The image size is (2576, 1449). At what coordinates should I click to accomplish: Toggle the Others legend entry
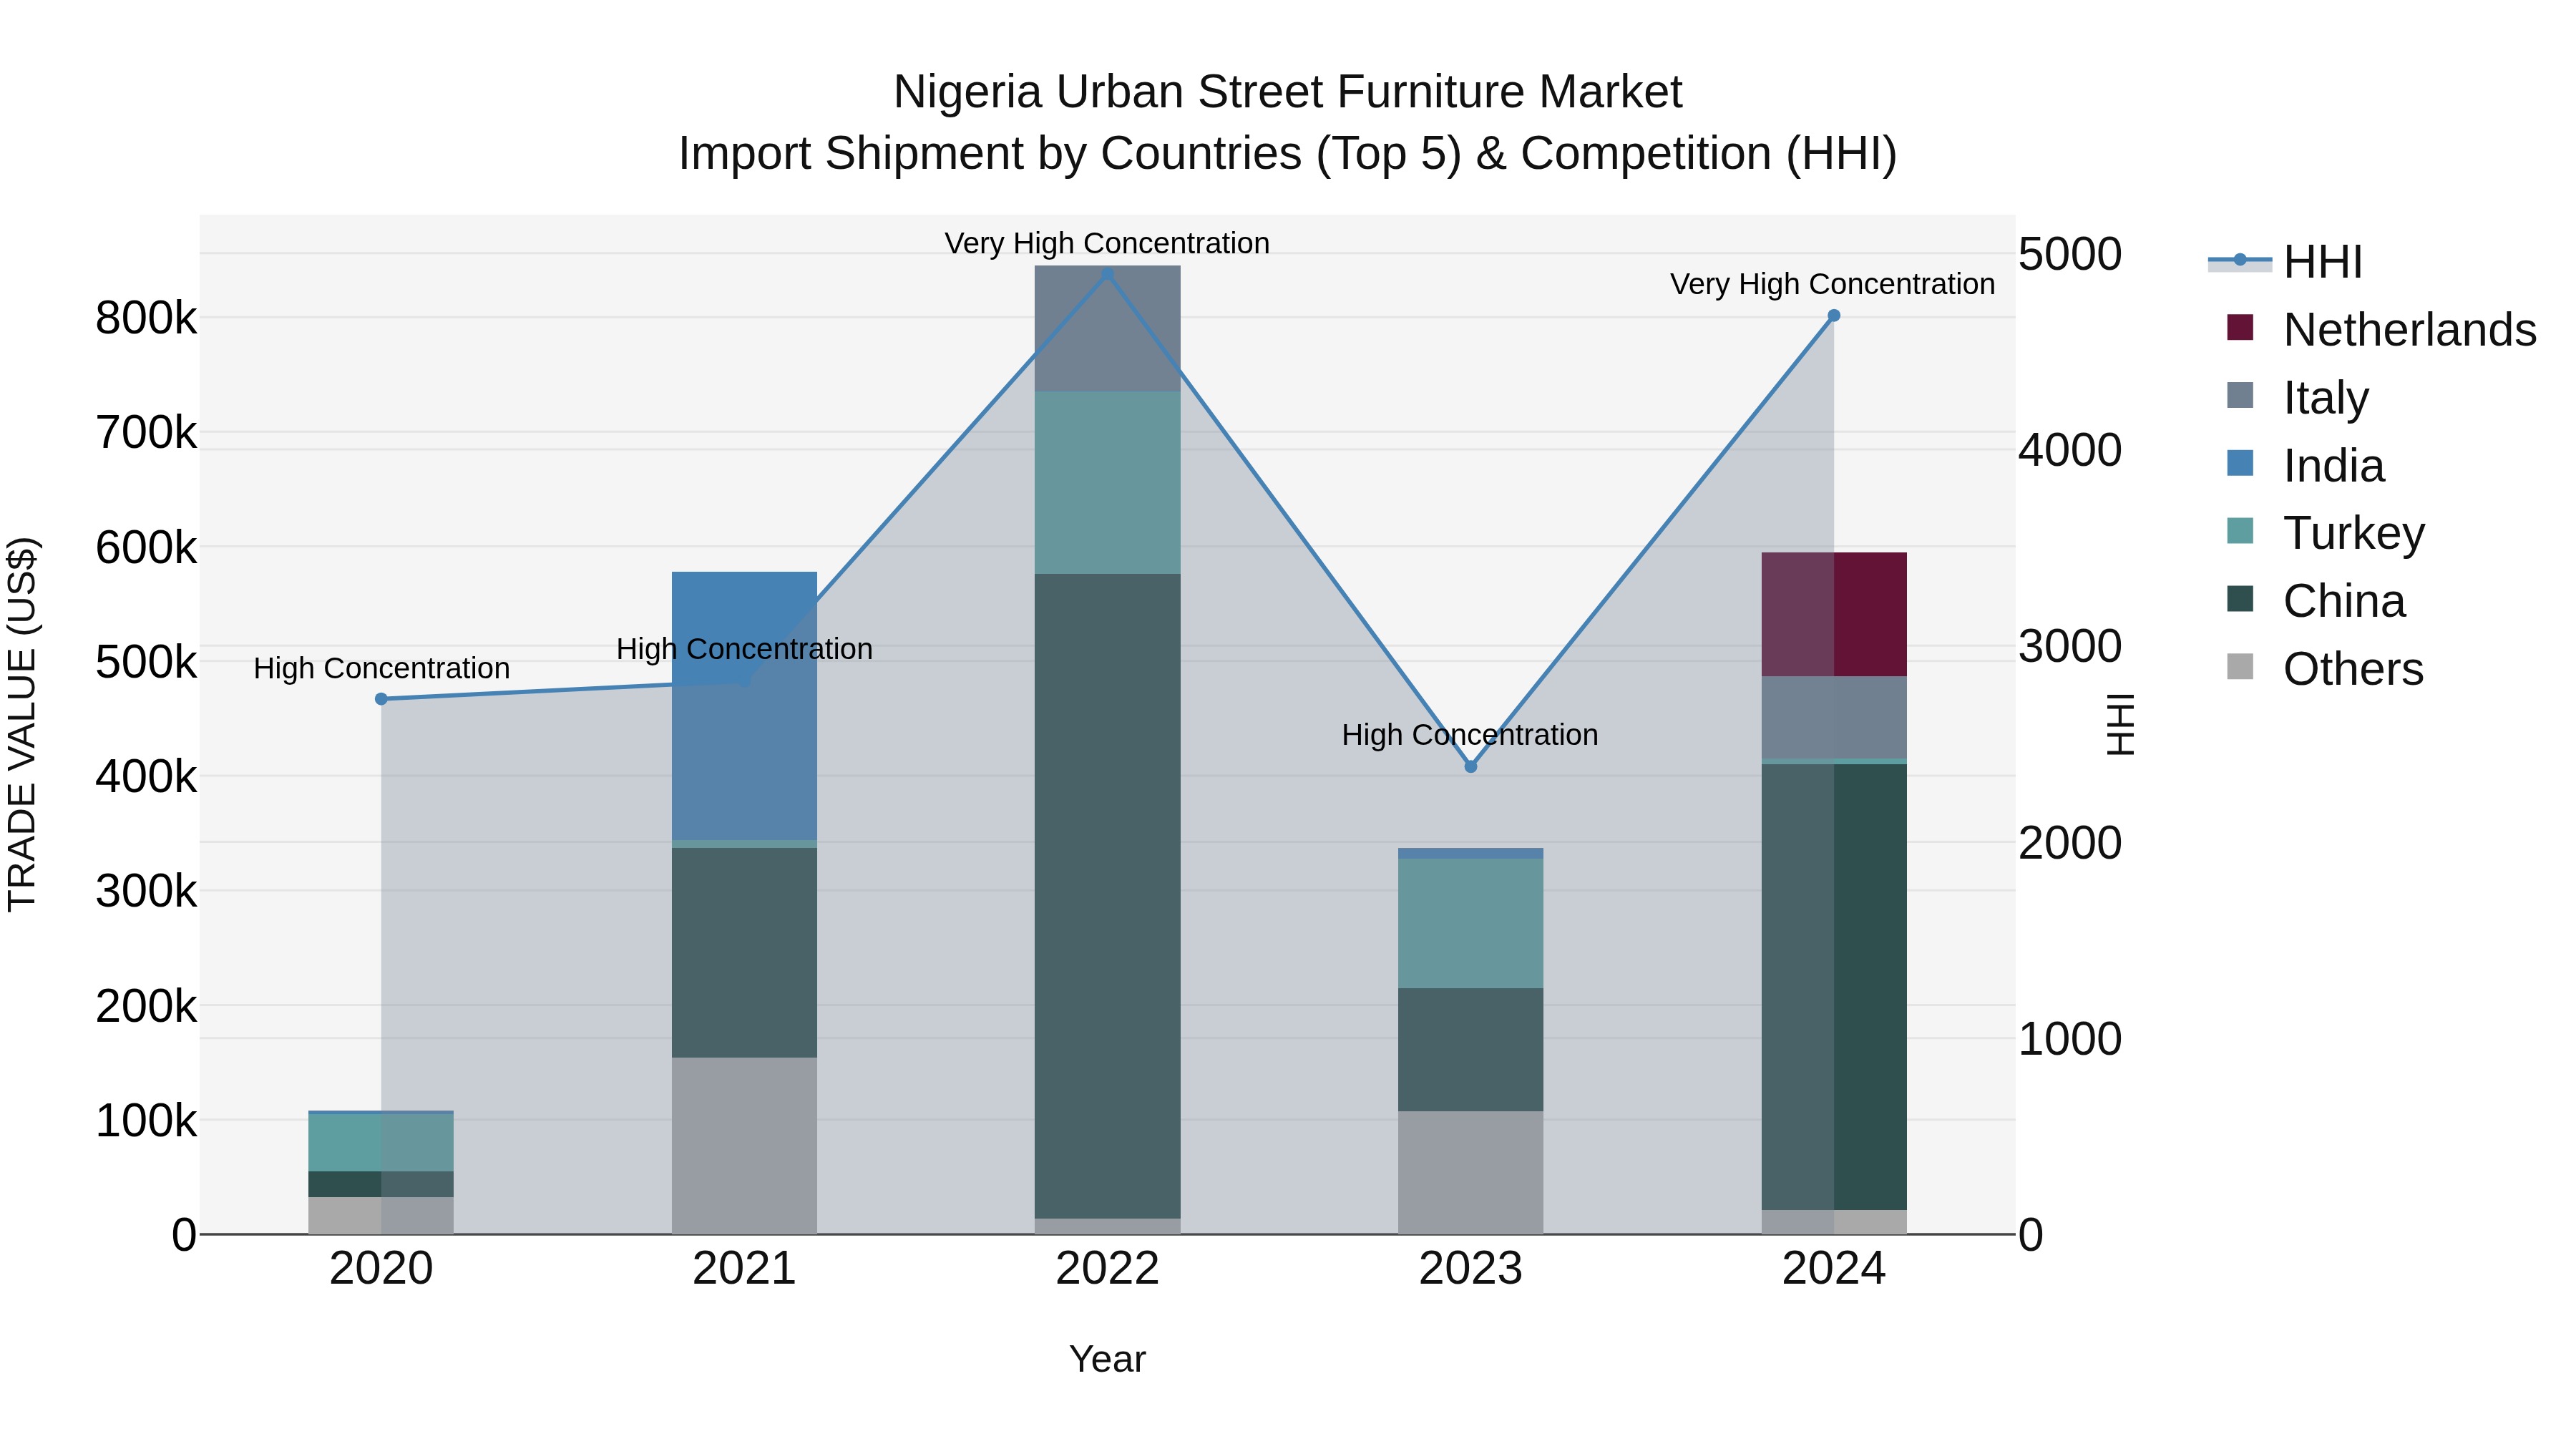click(2325, 669)
